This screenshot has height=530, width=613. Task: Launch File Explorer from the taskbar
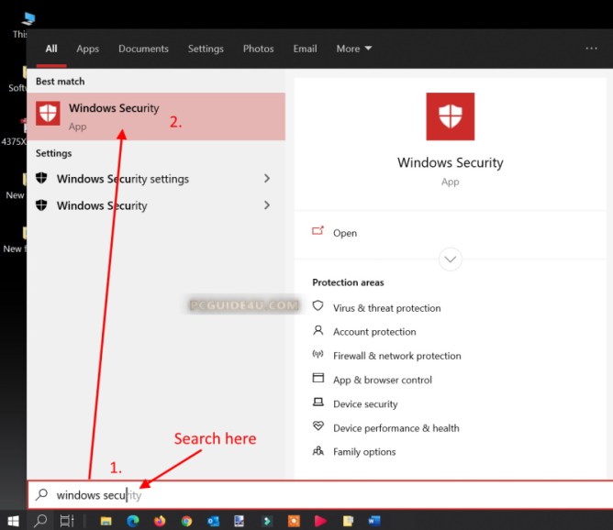pos(106,521)
